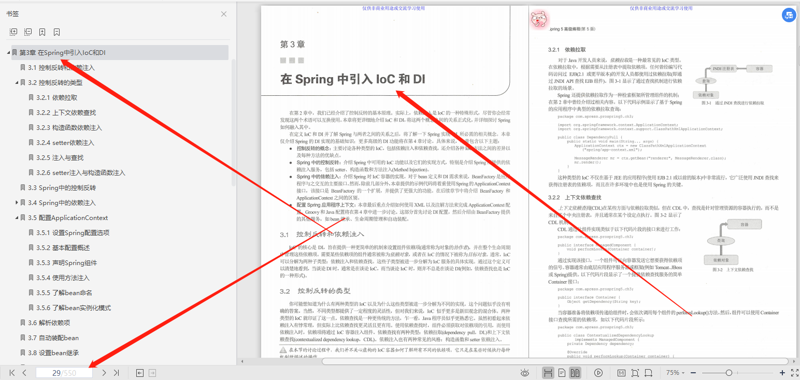Go to the next page

point(104,373)
